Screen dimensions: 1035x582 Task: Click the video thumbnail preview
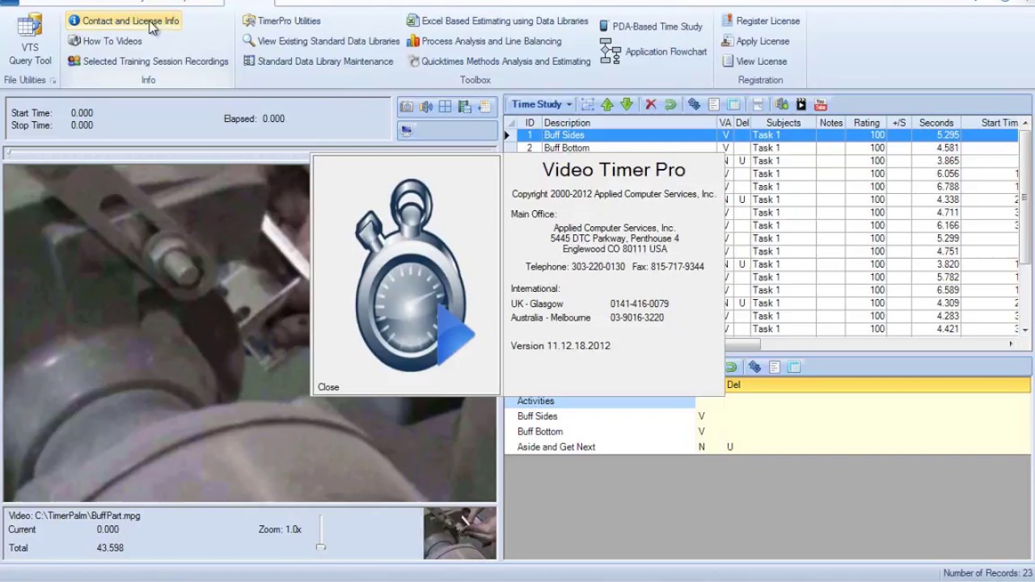tap(460, 533)
